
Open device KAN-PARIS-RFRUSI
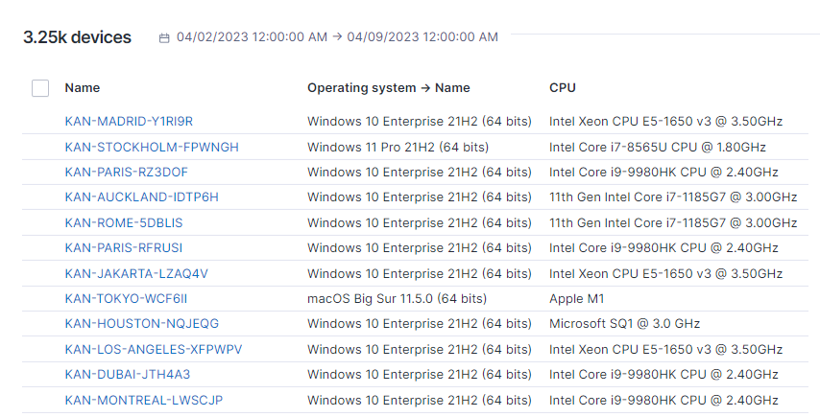tap(124, 248)
